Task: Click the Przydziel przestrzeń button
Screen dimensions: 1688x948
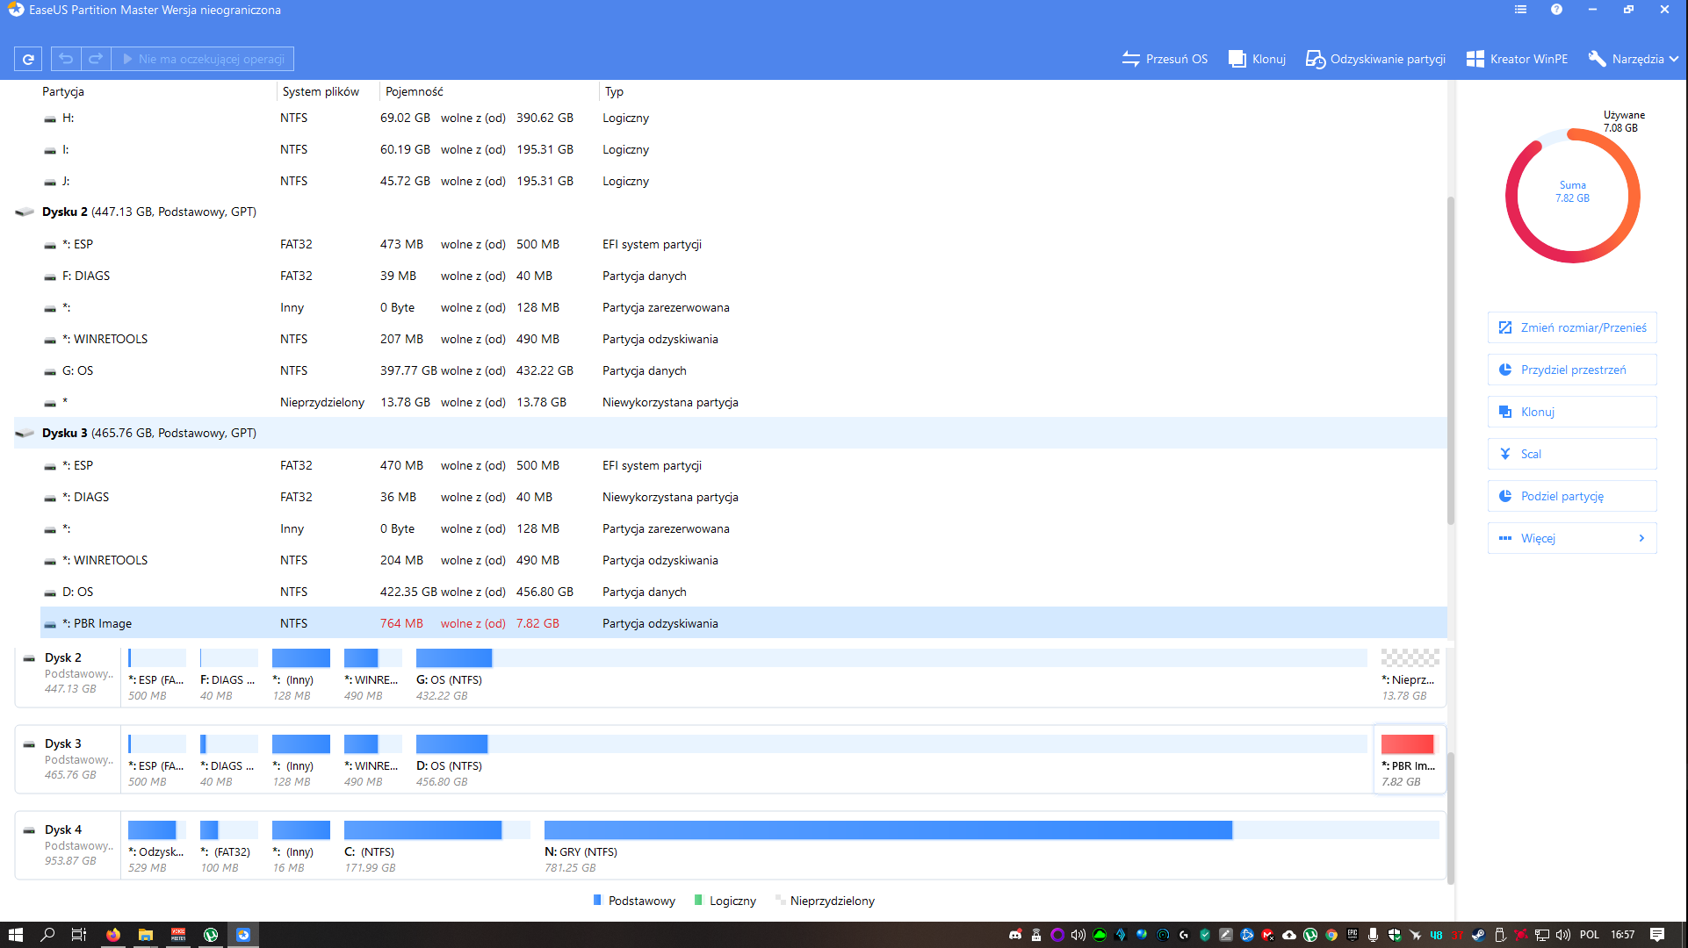Action: [x=1572, y=370]
